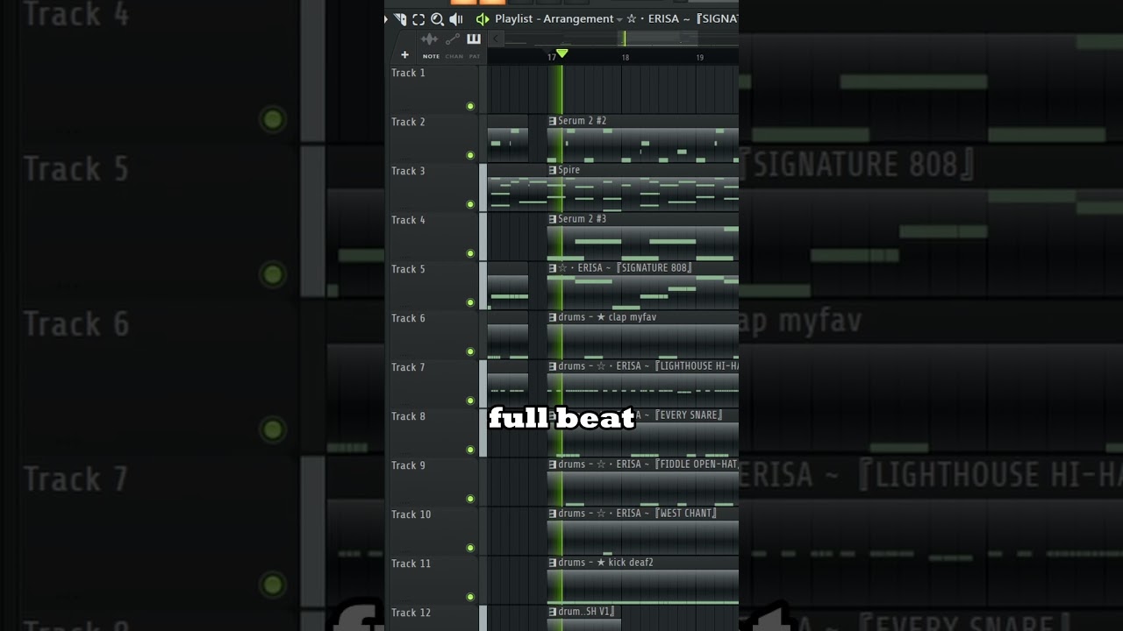The height and width of the screenshot is (631, 1123).
Task: Click the kick deaf2 clip title
Action: tap(606, 563)
